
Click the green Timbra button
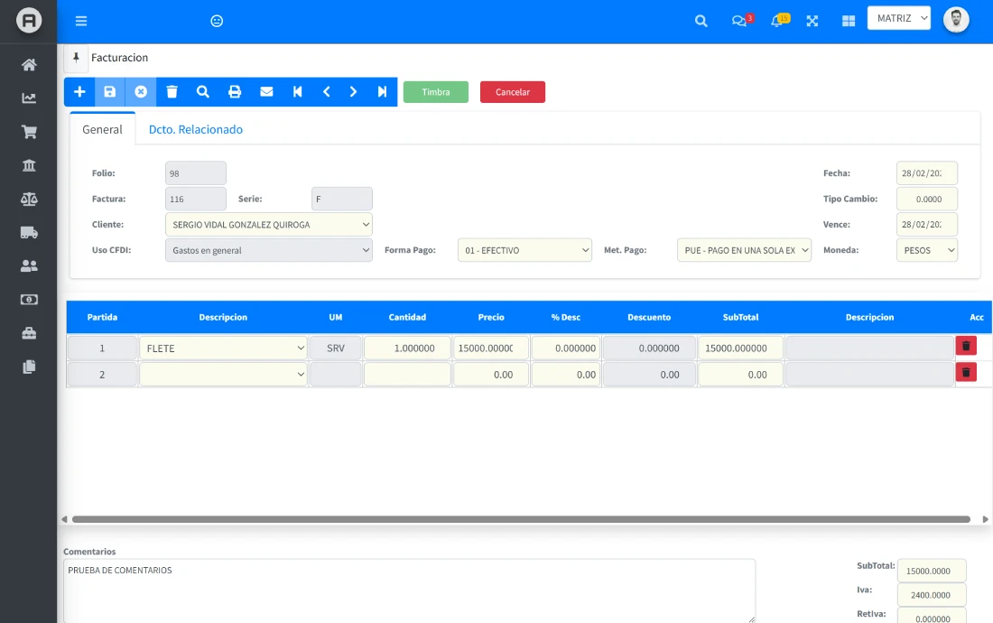436,92
